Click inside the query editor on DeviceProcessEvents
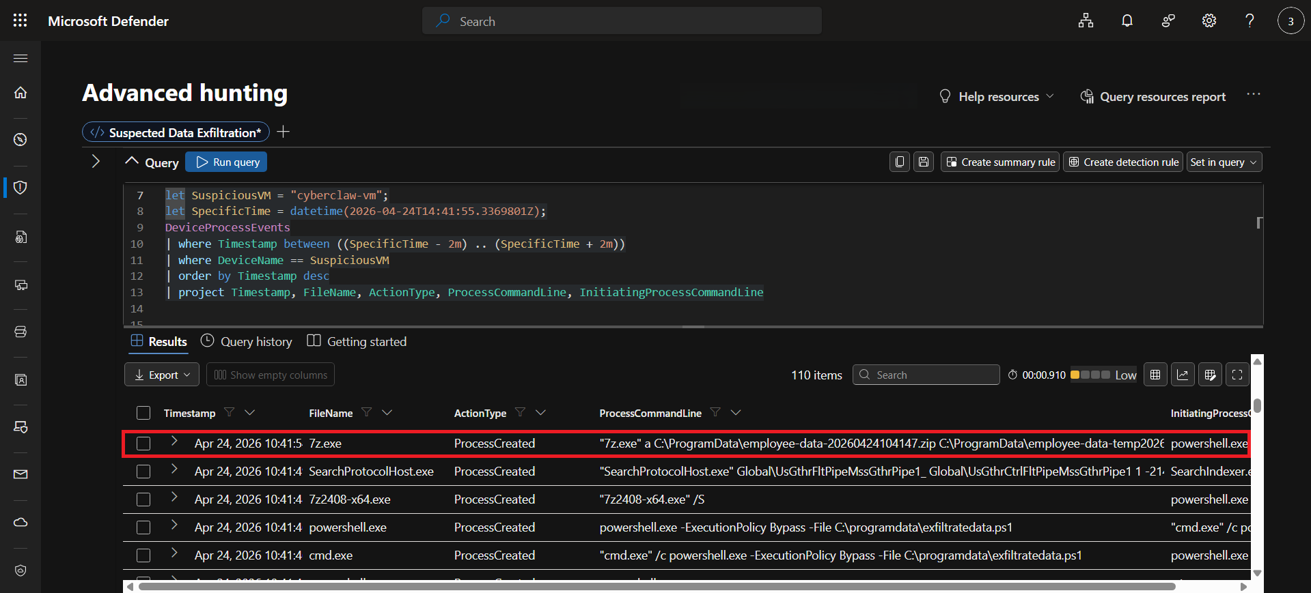Viewport: 1311px width, 593px height. [x=227, y=227]
